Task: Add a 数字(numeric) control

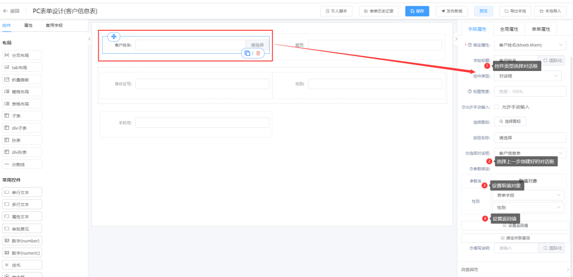Action: pos(22,253)
